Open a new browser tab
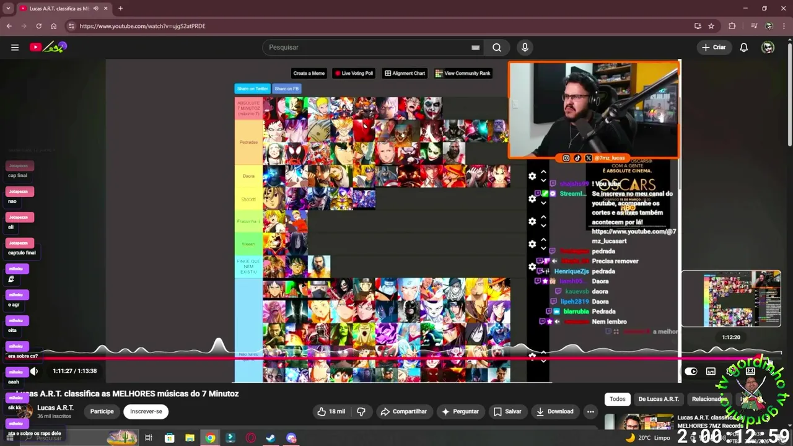This screenshot has height=446, width=793. point(120,9)
